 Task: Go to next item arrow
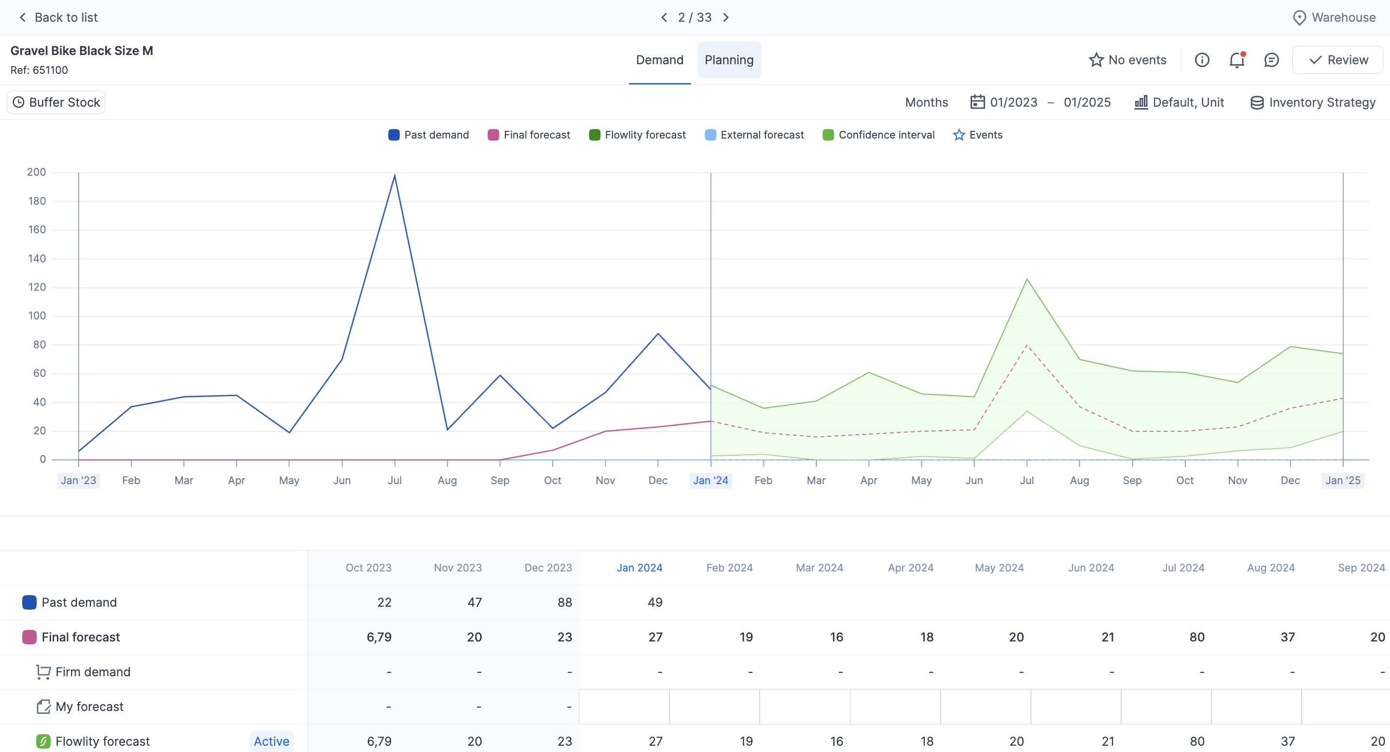726,18
